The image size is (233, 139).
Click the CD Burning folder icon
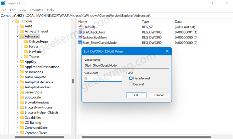point(22,122)
